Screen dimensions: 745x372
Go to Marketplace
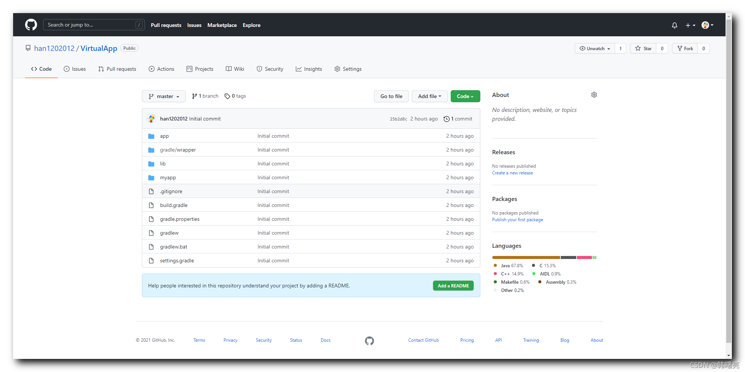222,25
